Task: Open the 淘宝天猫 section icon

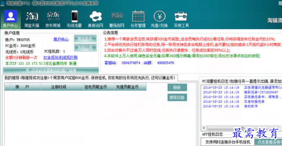Action: click(x=32, y=19)
